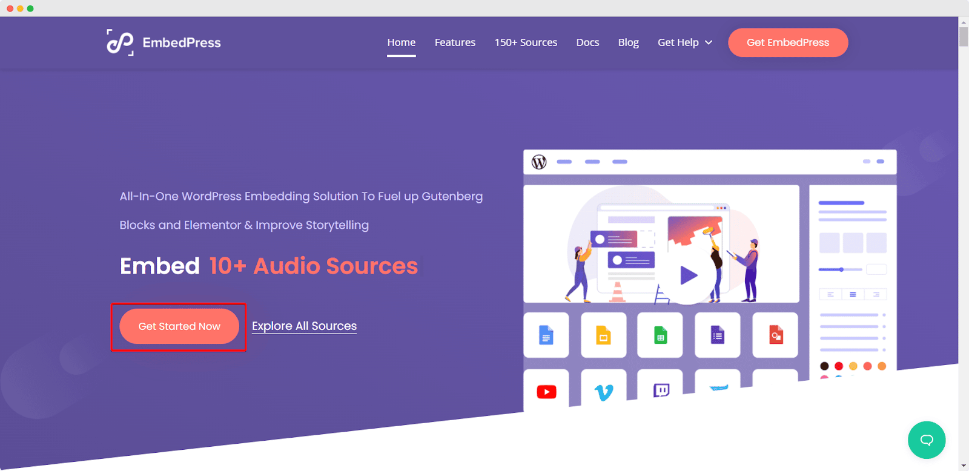This screenshot has width=969, height=471.
Task: Click the scrollbar thumb on the right
Action: [x=964, y=36]
